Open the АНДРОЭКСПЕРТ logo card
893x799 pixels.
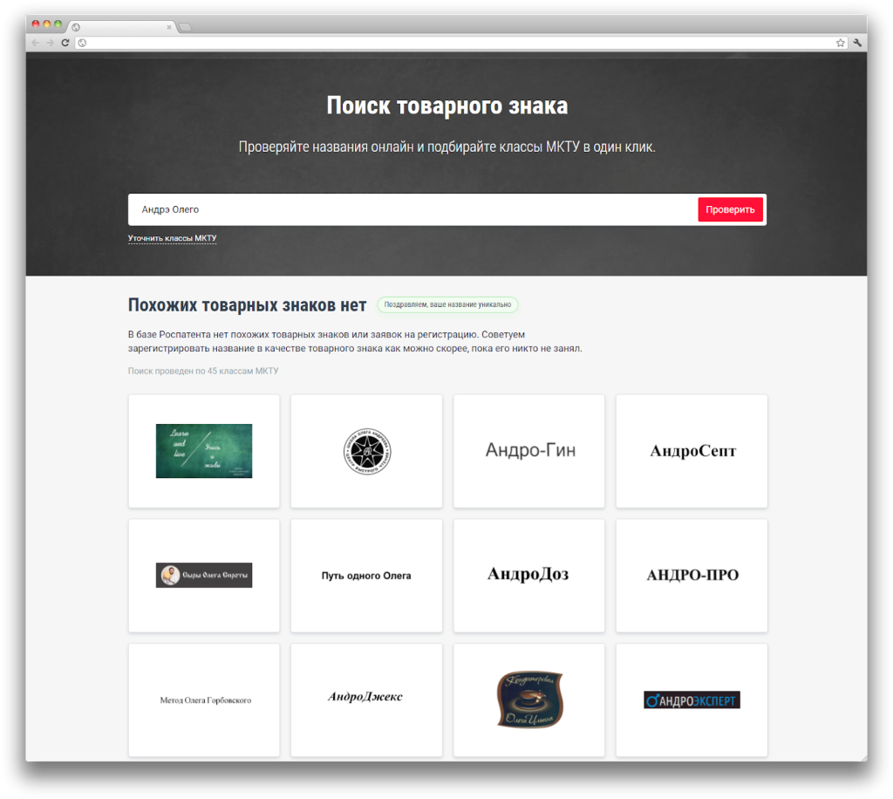tap(691, 700)
